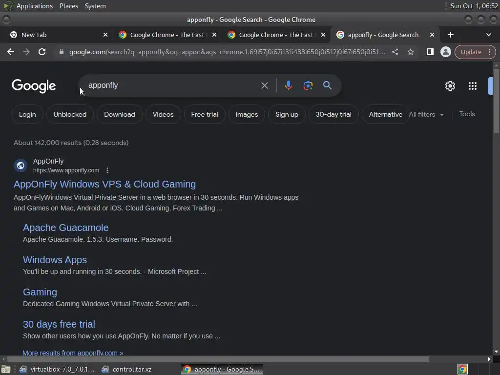Filter results by Login chip
Image resolution: width=500 pixels, height=375 pixels.
point(27,114)
